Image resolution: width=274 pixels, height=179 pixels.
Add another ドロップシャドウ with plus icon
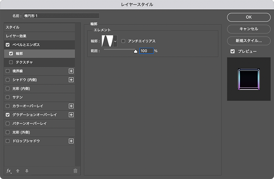click(71, 141)
